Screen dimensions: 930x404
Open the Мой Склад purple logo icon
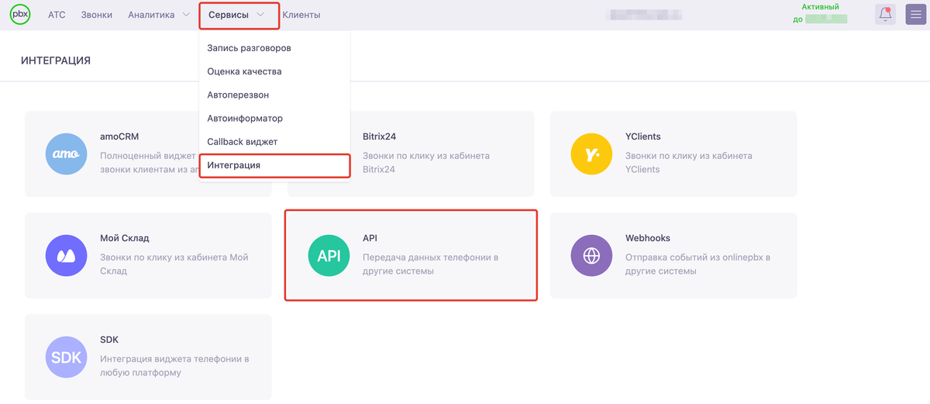pyautogui.click(x=66, y=255)
